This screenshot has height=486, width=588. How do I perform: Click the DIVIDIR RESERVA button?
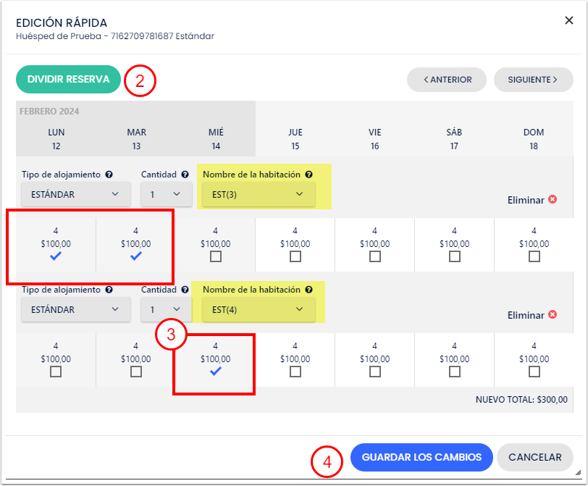68,80
